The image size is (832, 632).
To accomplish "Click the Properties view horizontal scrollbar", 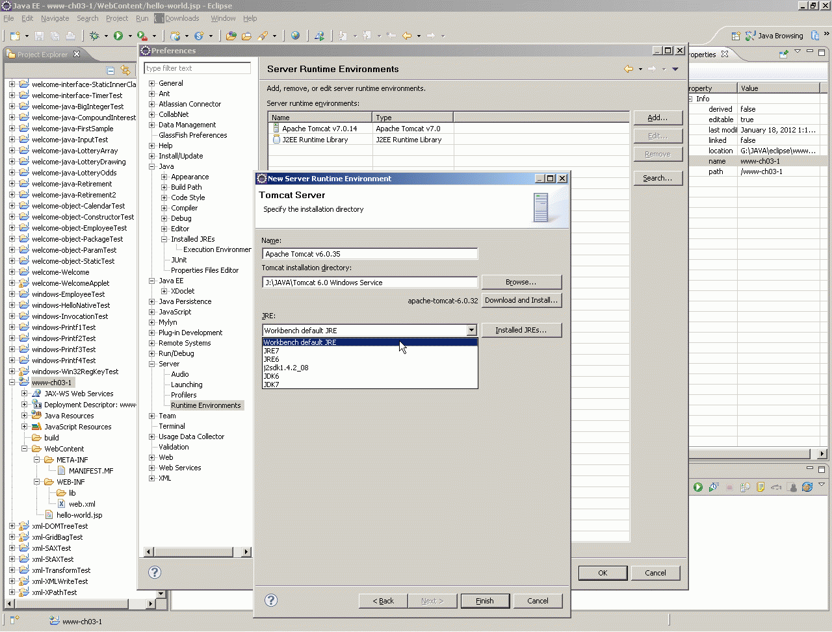I will (759, 453).
